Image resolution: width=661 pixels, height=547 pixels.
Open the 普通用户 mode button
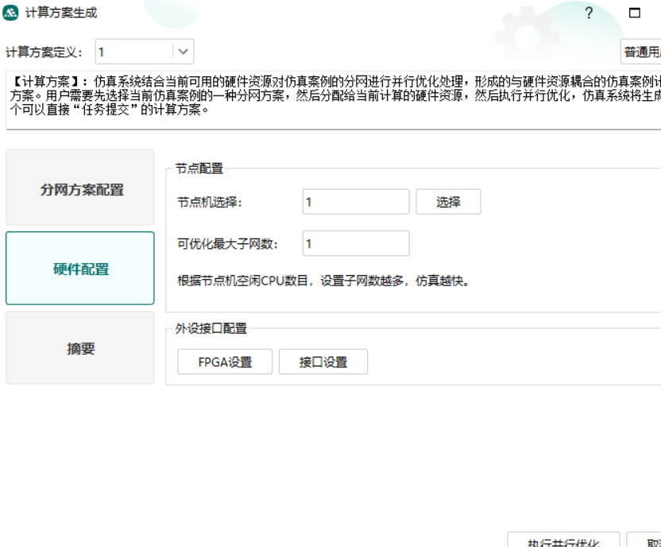coord(641,52)
